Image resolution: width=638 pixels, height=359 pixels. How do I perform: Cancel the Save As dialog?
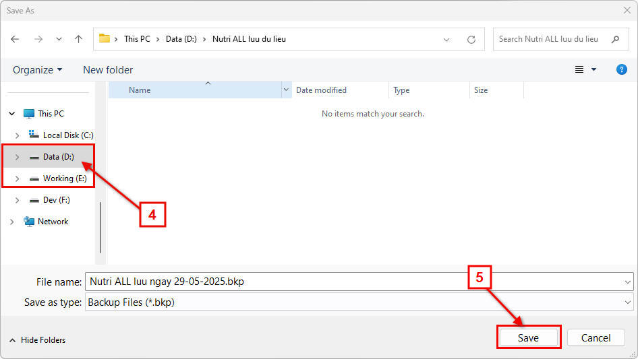(x=596, y=337)
